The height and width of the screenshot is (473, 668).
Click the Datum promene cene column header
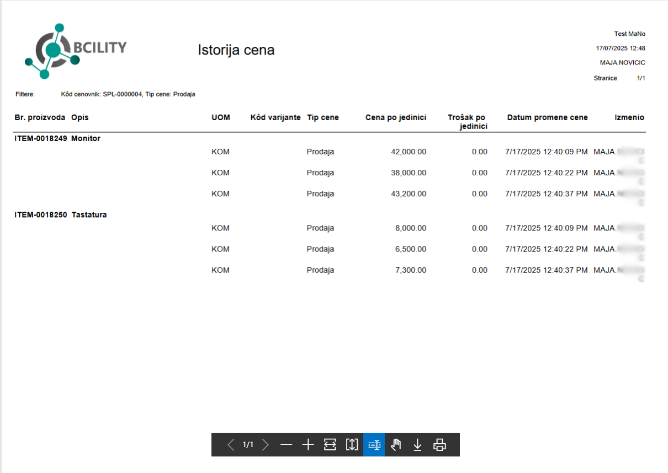click(x=547, y=117)
